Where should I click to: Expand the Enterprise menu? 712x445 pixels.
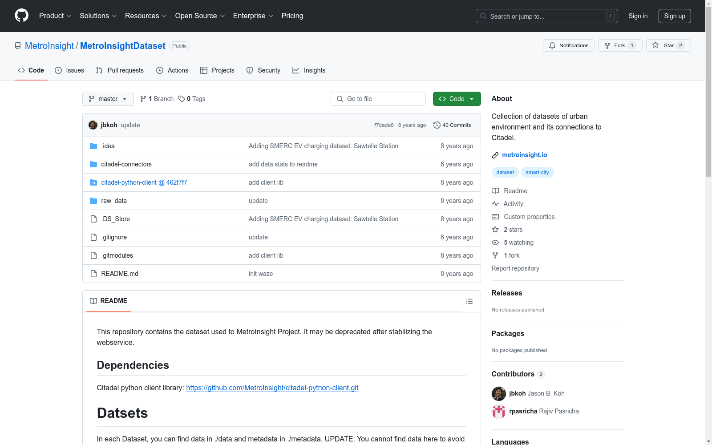[254, 16]
